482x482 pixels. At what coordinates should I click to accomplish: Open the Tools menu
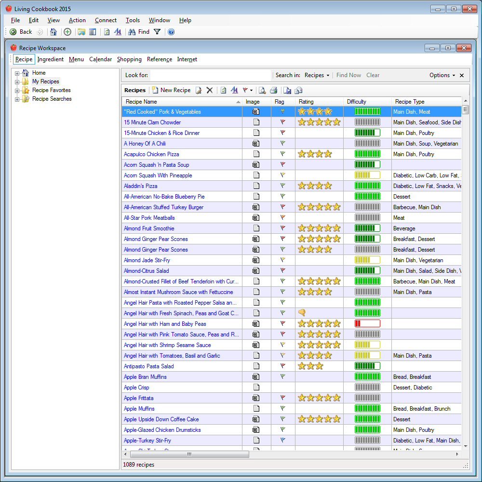133,20
